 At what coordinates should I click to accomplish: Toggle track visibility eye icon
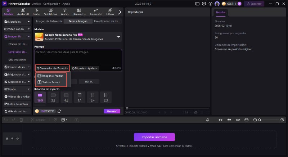pos(12,139)
